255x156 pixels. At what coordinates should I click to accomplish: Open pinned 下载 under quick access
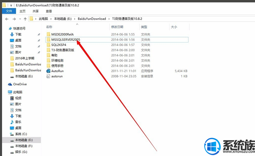[18, 34]
